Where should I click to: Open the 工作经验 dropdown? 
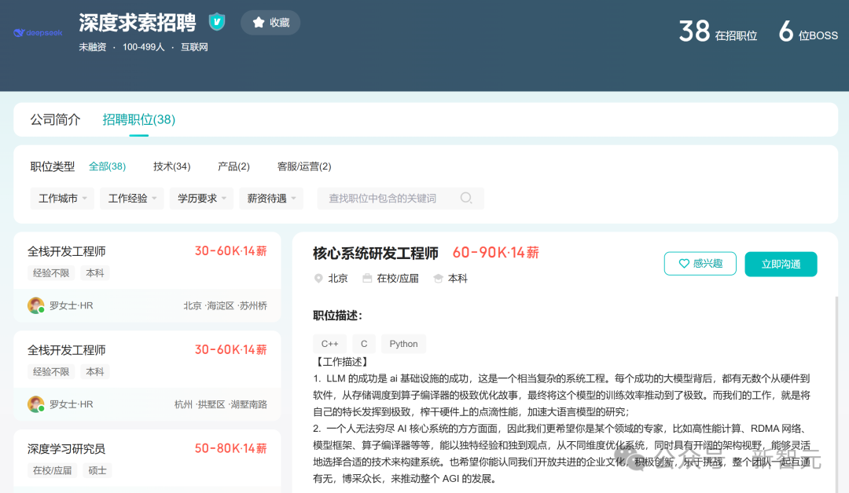131,199
